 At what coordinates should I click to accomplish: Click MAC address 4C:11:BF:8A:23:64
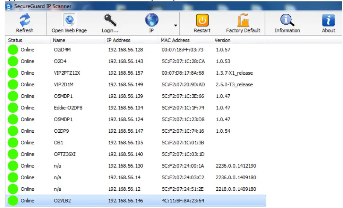pyautogui.click(x=183, y=201)
